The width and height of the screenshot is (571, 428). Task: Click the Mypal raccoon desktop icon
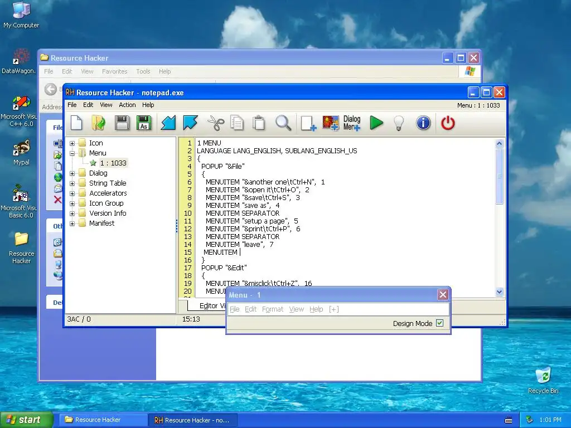[21, 153]
